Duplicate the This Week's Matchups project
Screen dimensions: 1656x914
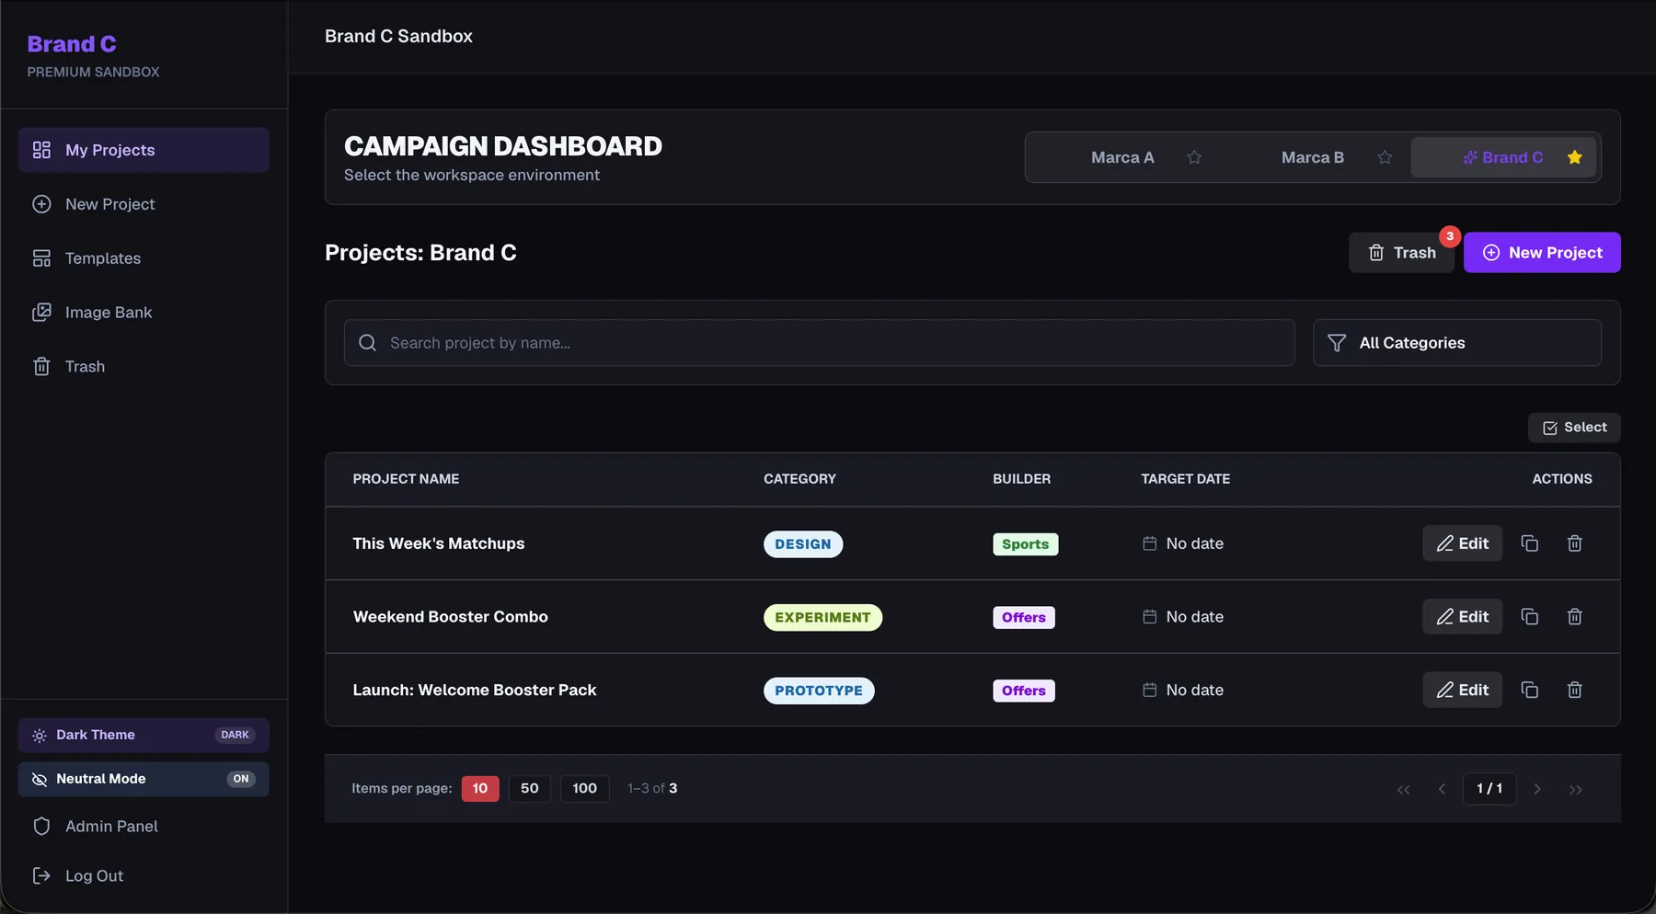pos(1530,543)
